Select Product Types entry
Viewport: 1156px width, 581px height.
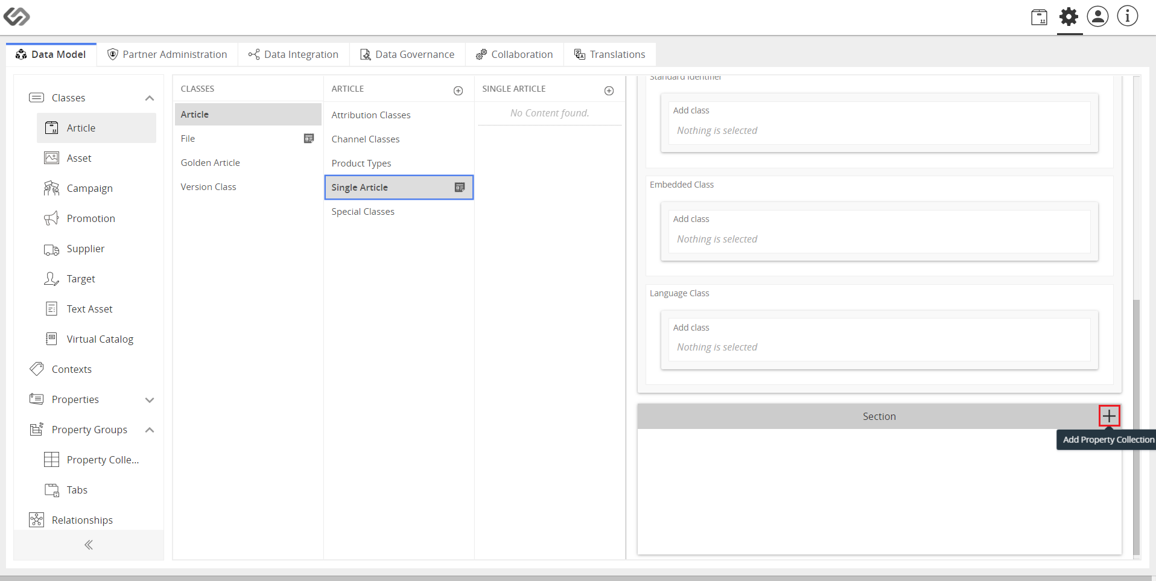399,164
